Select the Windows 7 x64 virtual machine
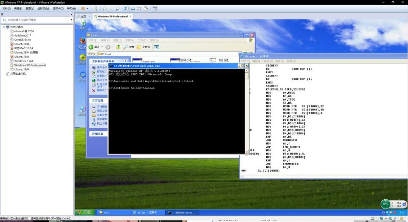 [x=22, y=61]
